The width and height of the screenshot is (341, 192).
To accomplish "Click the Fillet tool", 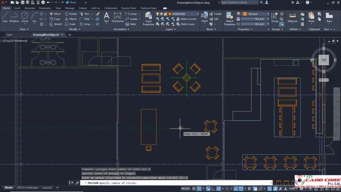I will 85,19.
